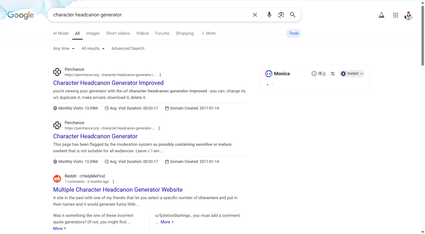The height and width of the screenshot is (234, 425).
Task: Open Google Lens image search
Action: click(x=281, y=15)
